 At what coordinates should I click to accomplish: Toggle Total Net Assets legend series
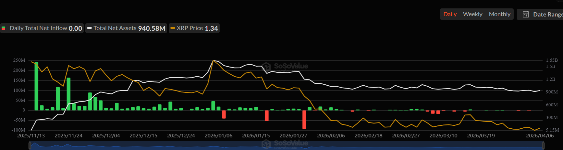pyautogui.click(x=126, y=28)
